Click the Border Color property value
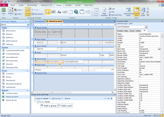The height and width of the screenshot is (117, 164). (x=150, y=58)
